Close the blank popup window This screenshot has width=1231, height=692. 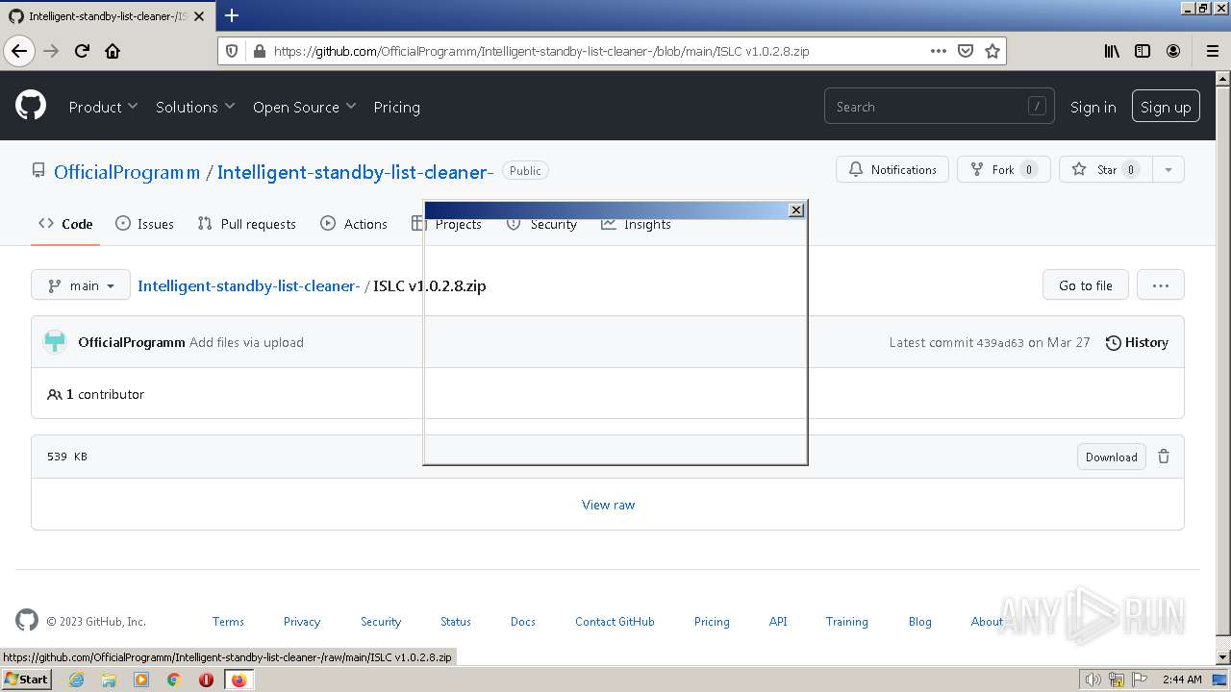coord(796,210)
